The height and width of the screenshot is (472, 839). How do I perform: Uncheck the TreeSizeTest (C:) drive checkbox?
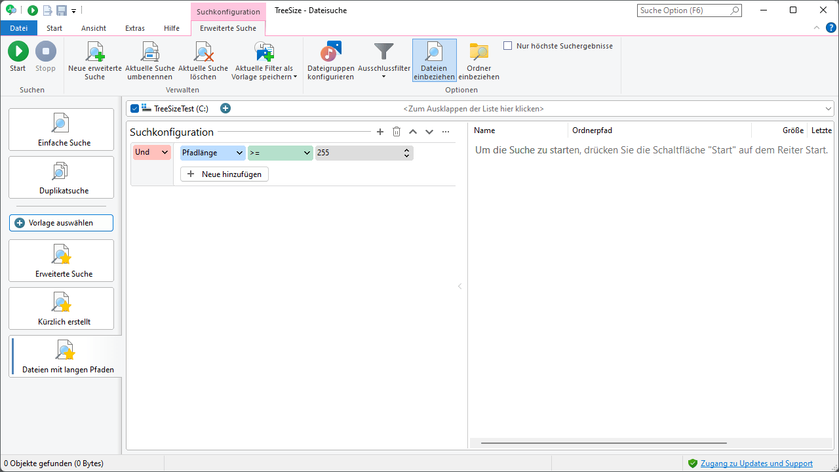(135, 109)
